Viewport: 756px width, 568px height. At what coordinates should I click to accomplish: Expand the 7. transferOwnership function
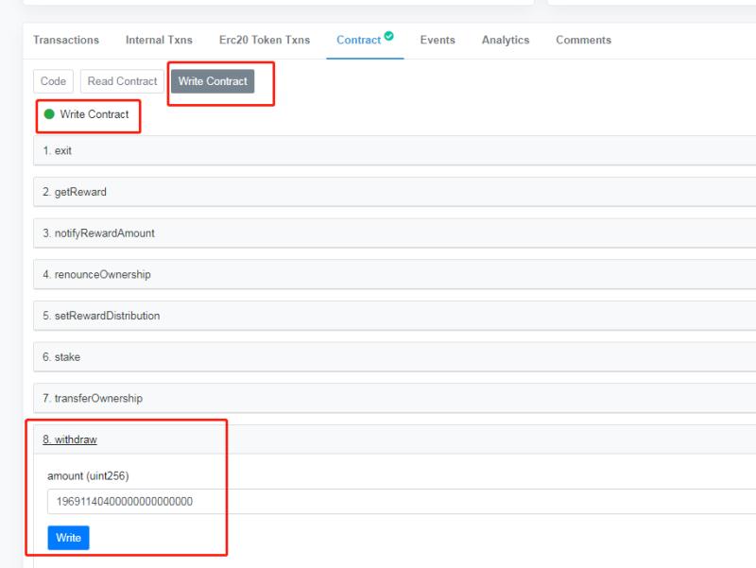(394, 398)
